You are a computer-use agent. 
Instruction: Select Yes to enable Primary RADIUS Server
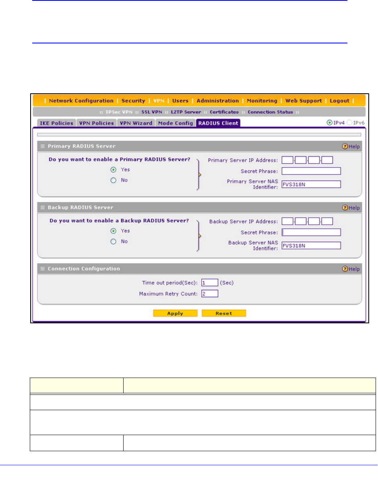pyautogui.click(x=114, y=170)
